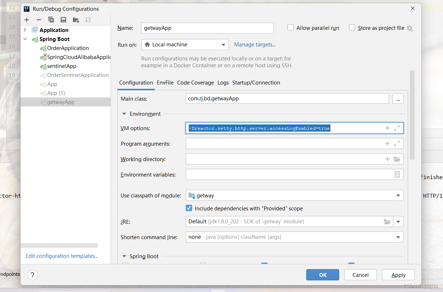Collapse the Spring Boot tree node chevron
The width and height of the screenshot is (443, 292).
point(25,39)
